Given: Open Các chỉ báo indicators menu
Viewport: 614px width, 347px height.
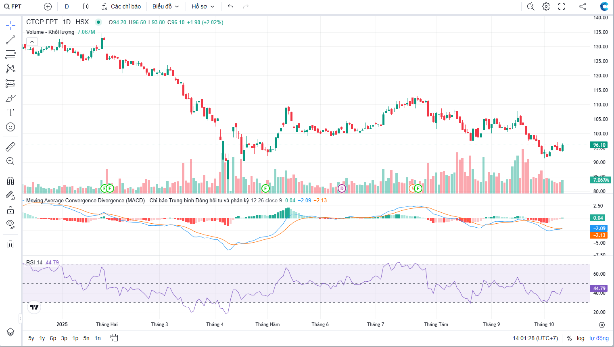Looking at the screenshot, I should point(121,6).
